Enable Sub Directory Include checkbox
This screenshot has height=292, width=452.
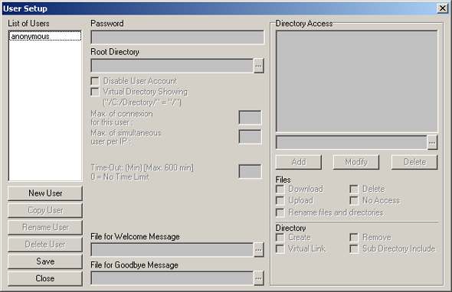pyautogui.click(x=354, y=249)
